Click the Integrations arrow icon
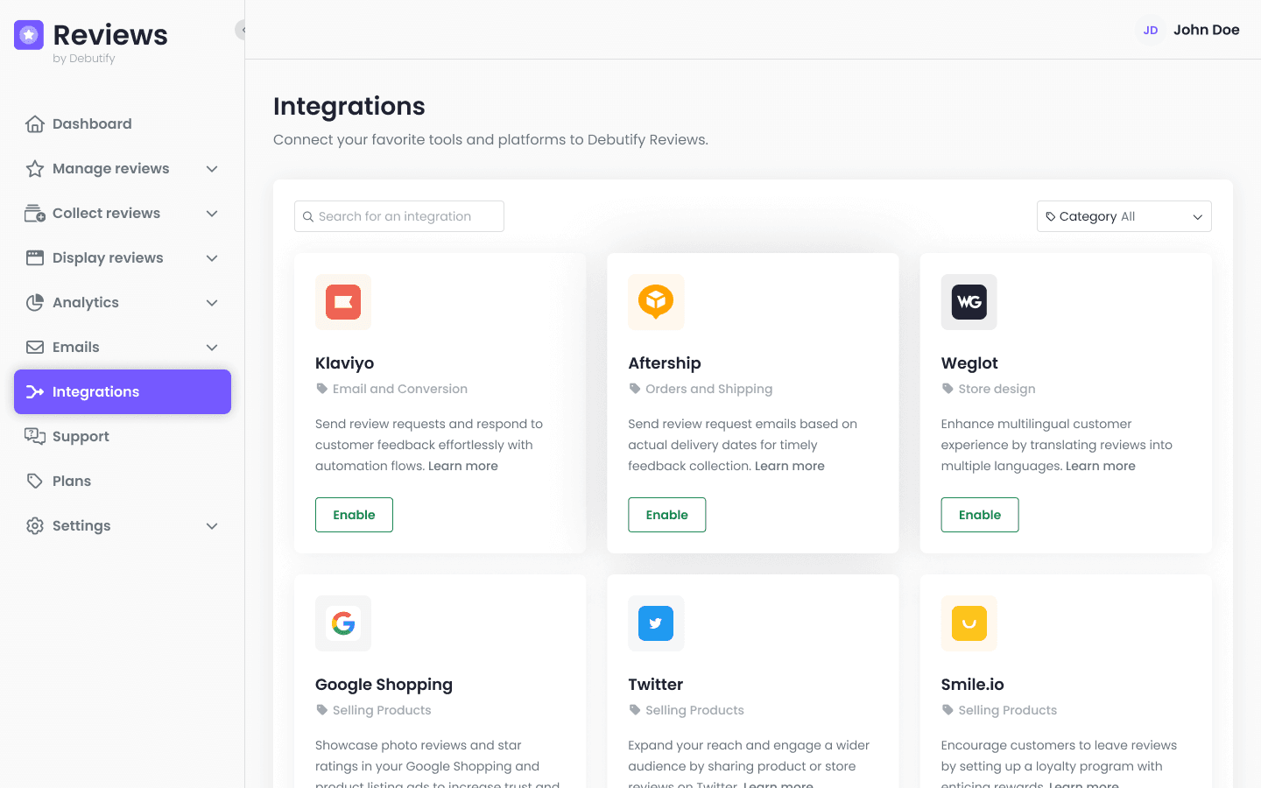This screenshot has height=788, width=1261. point(35,392)
